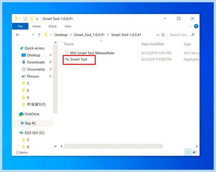Click the system folder icon in title bar
216x172 pixels.
[16, 18]
